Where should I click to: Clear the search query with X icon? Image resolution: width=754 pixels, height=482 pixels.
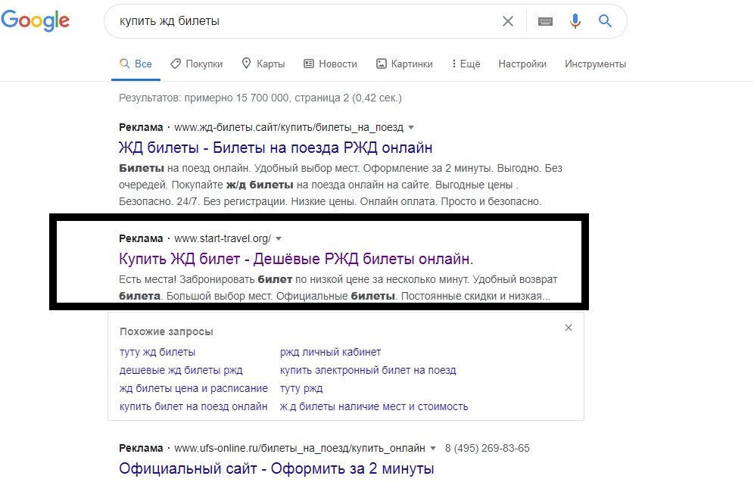[x=508, y=21]
